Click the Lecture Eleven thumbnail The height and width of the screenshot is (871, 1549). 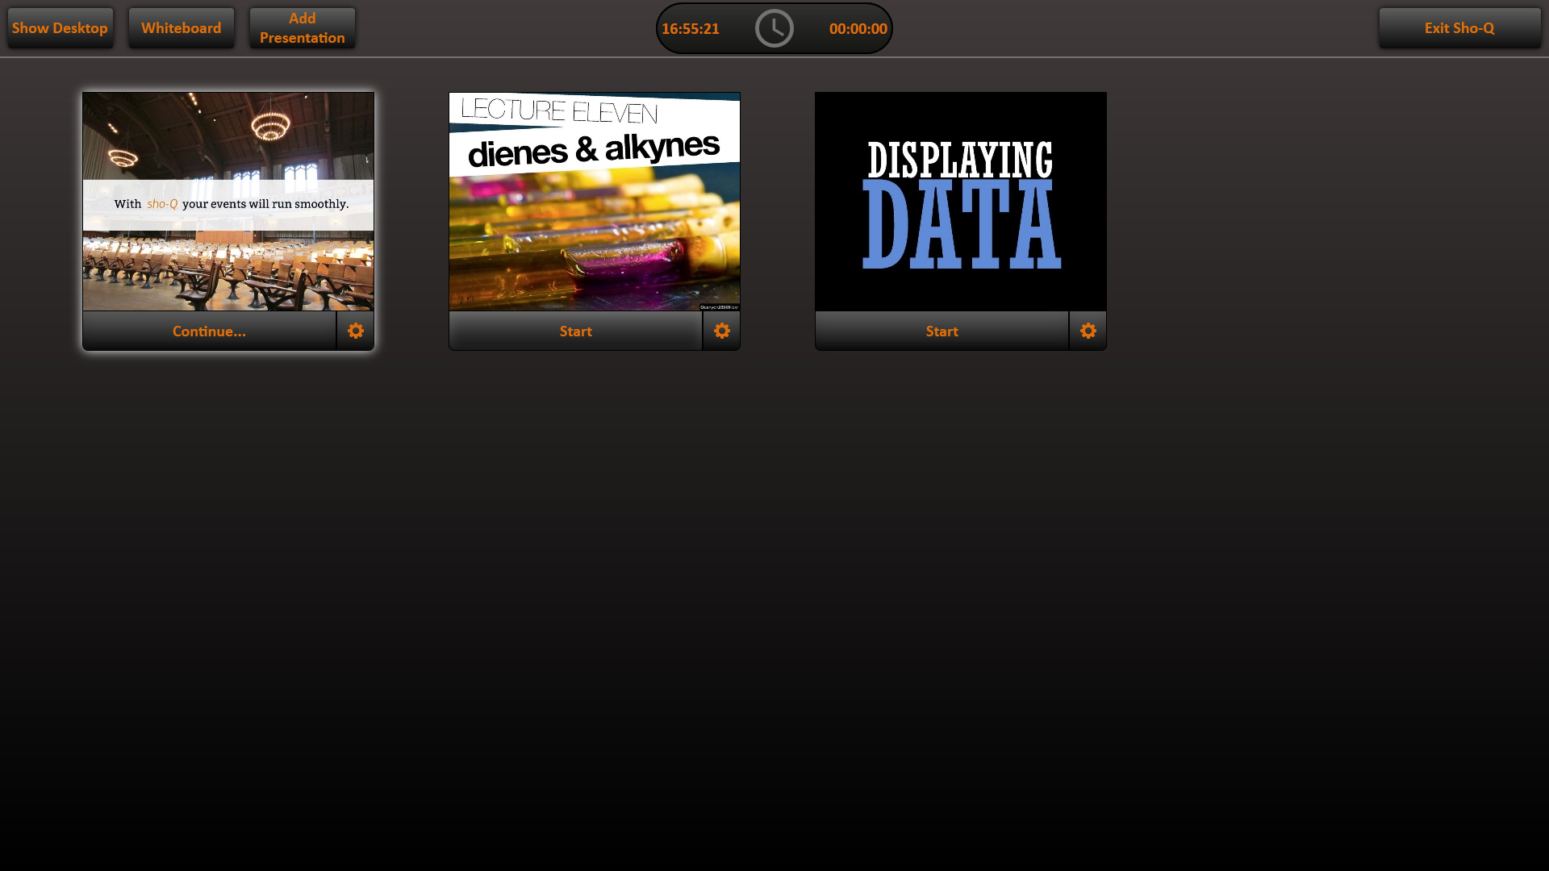pos(594,202)
